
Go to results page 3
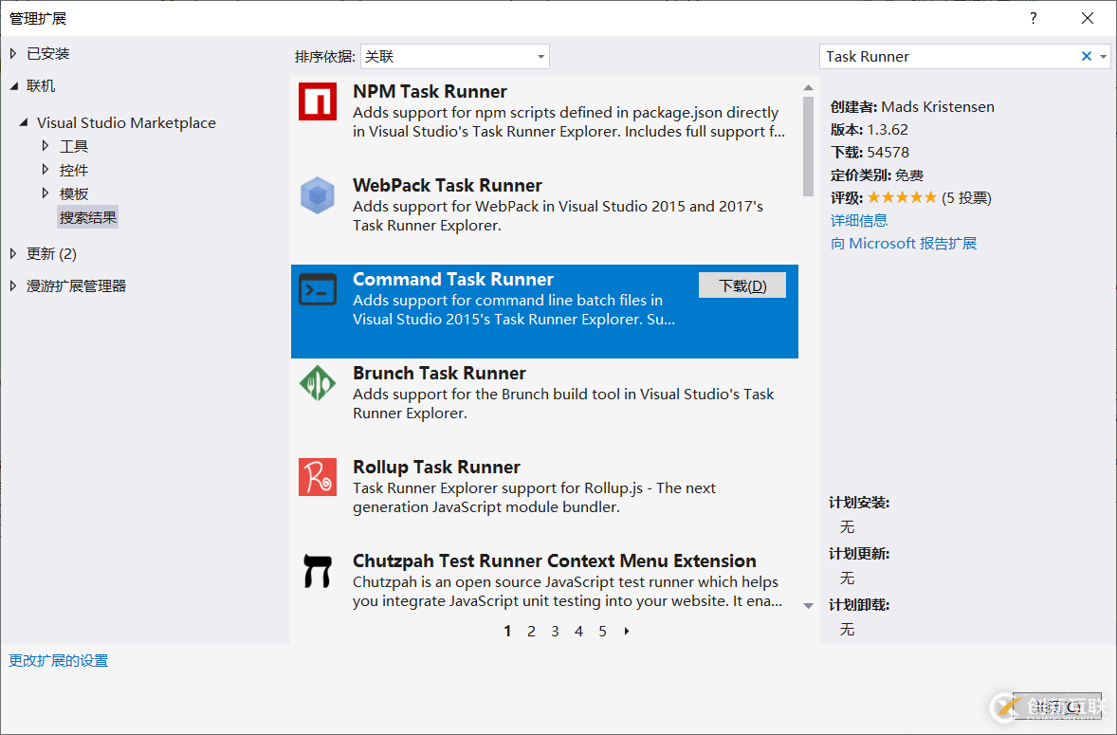coord(555,632)
